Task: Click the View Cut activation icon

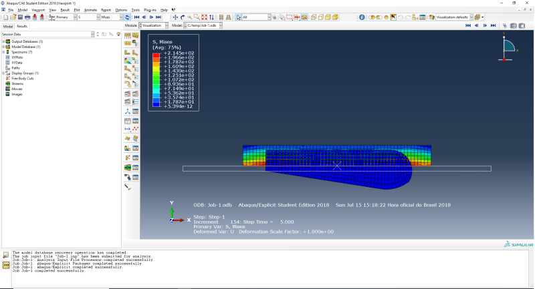Action: click(x=128, y=148)
